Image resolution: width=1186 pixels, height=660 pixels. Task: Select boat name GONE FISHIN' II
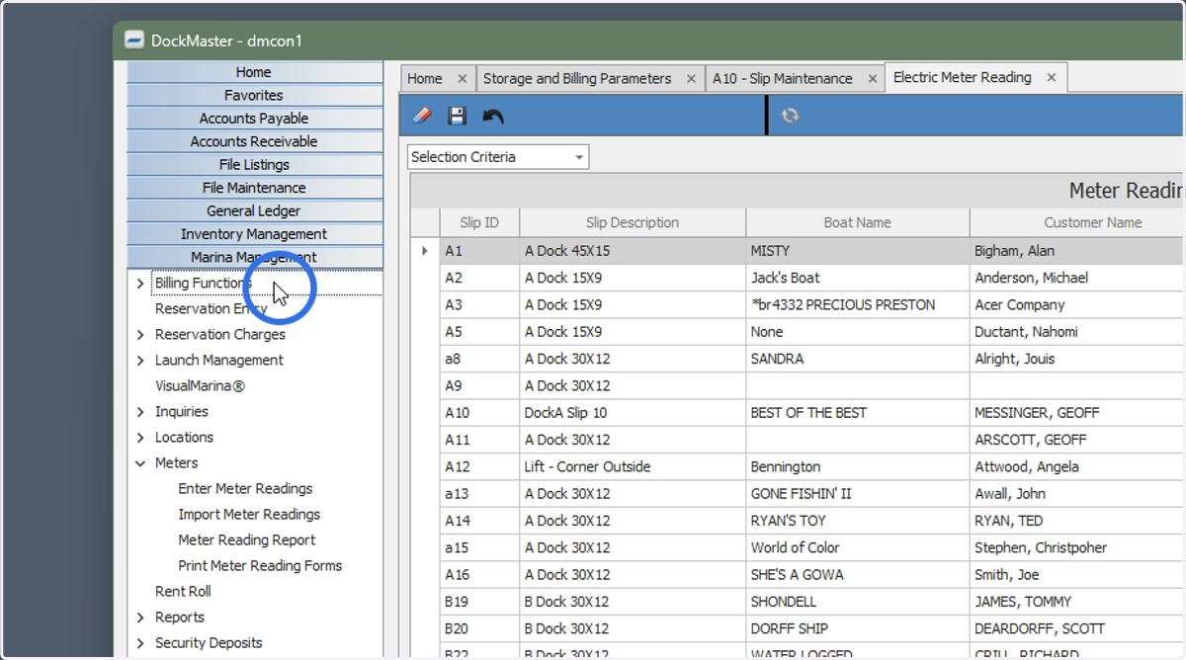click(858, 494)
